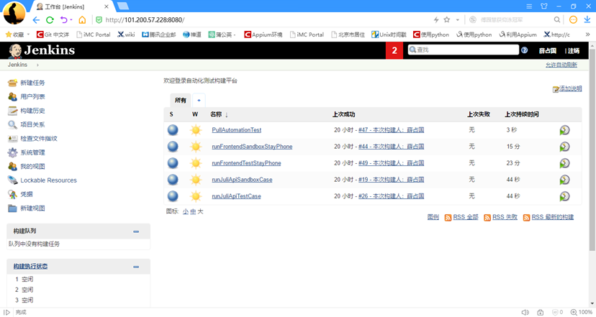Schedule a build for PullAutomationTest
596x317 pixels.
click(x=564, y=130)
